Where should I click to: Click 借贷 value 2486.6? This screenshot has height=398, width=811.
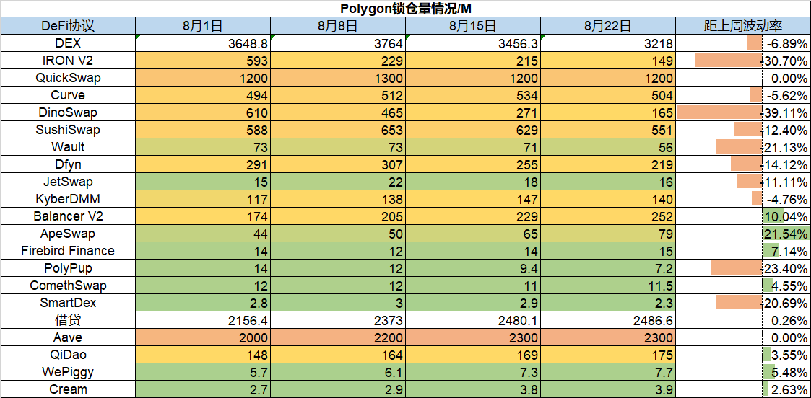(608, 320)
